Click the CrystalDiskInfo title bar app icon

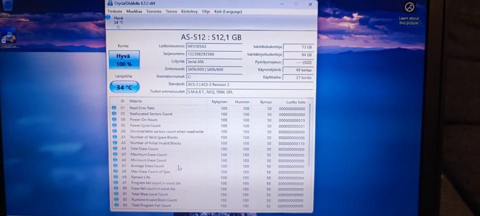110,3
